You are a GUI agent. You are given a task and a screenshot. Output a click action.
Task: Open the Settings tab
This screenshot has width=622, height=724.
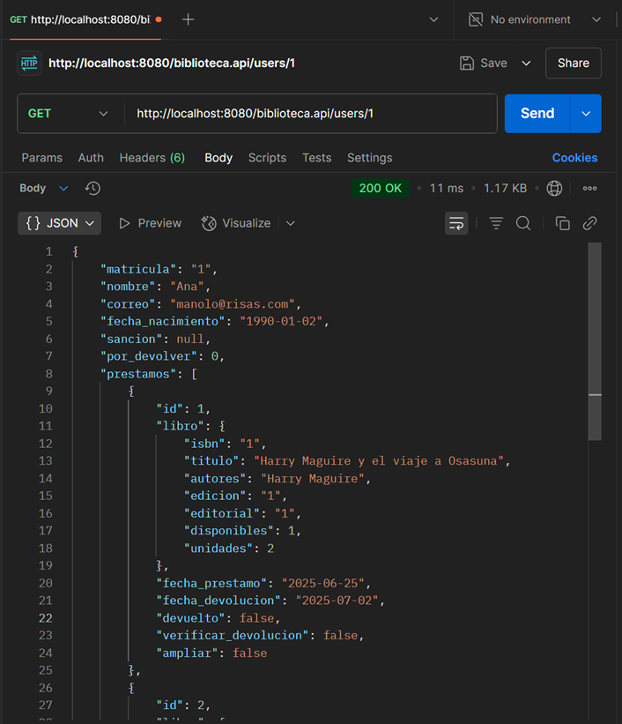[370, 158]
